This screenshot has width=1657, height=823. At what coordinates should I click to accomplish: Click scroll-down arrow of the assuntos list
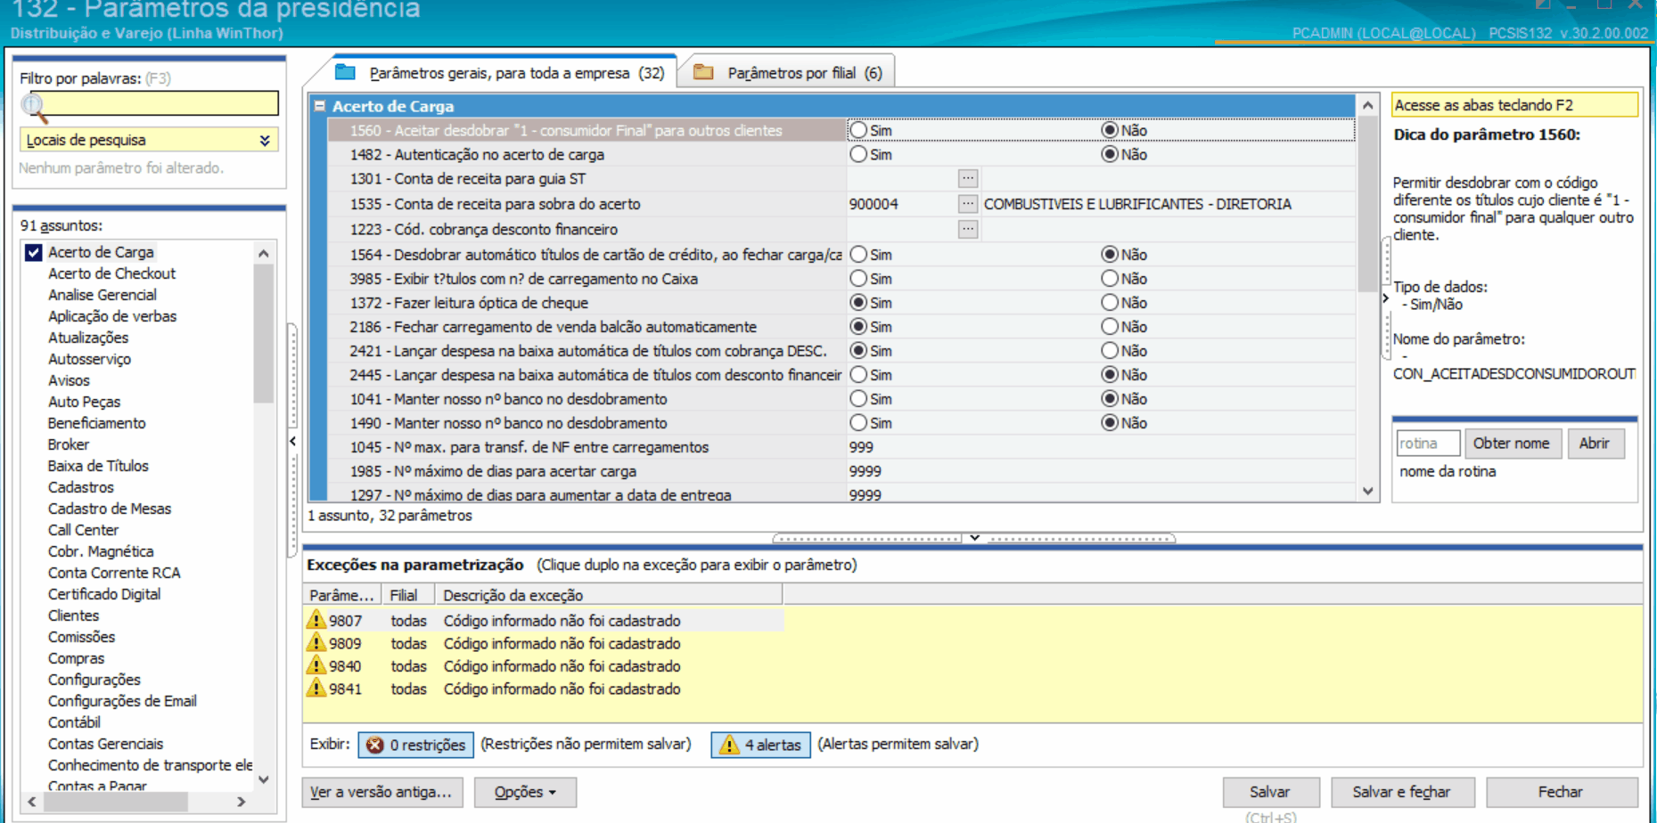coord(264,779)
